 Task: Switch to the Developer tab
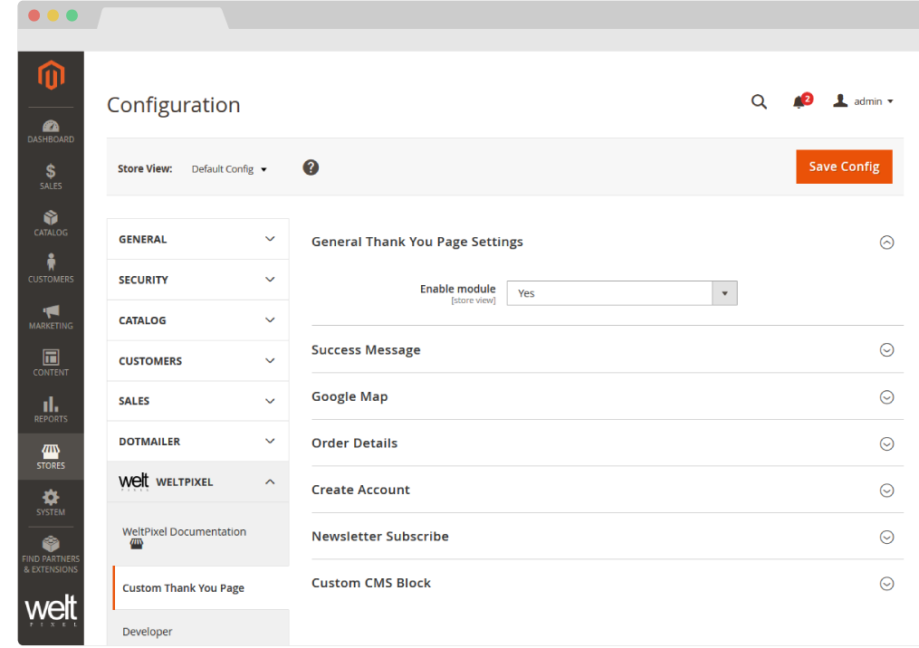[x=147, y=631]
